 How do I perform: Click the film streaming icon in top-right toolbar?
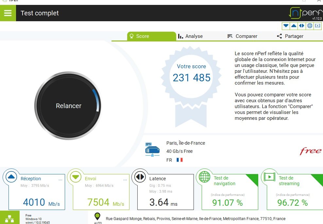pos(317,26)
